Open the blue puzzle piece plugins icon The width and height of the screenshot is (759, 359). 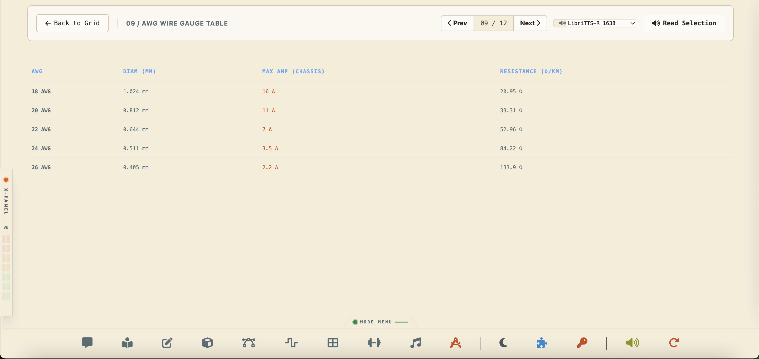pyautogui.click(x=542, y=342)
